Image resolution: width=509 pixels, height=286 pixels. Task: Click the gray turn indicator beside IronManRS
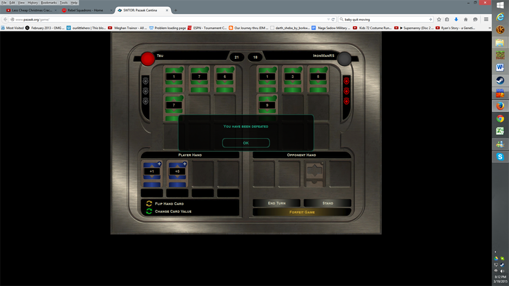(x=344, y=58)
